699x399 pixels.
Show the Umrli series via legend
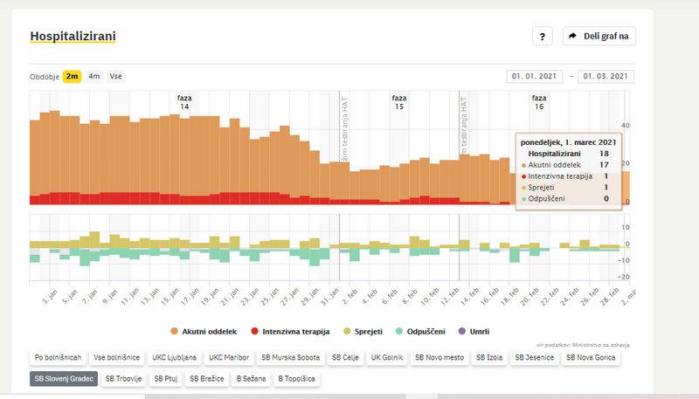[x=475, y=331]
